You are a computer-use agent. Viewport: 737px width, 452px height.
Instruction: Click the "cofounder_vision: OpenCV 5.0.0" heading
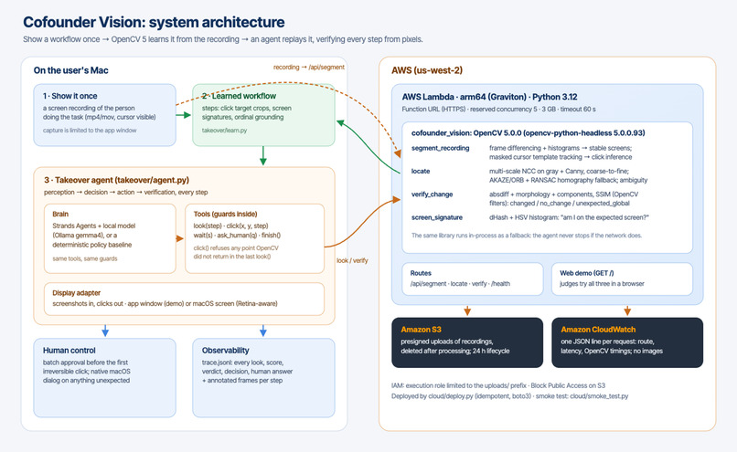click(528, 132)
